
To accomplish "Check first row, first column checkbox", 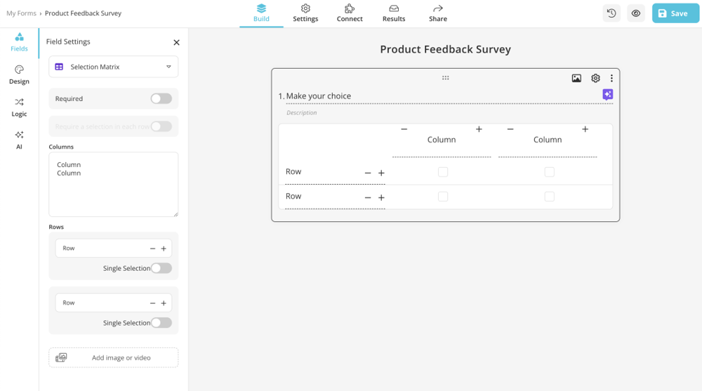I will (443, 172).
